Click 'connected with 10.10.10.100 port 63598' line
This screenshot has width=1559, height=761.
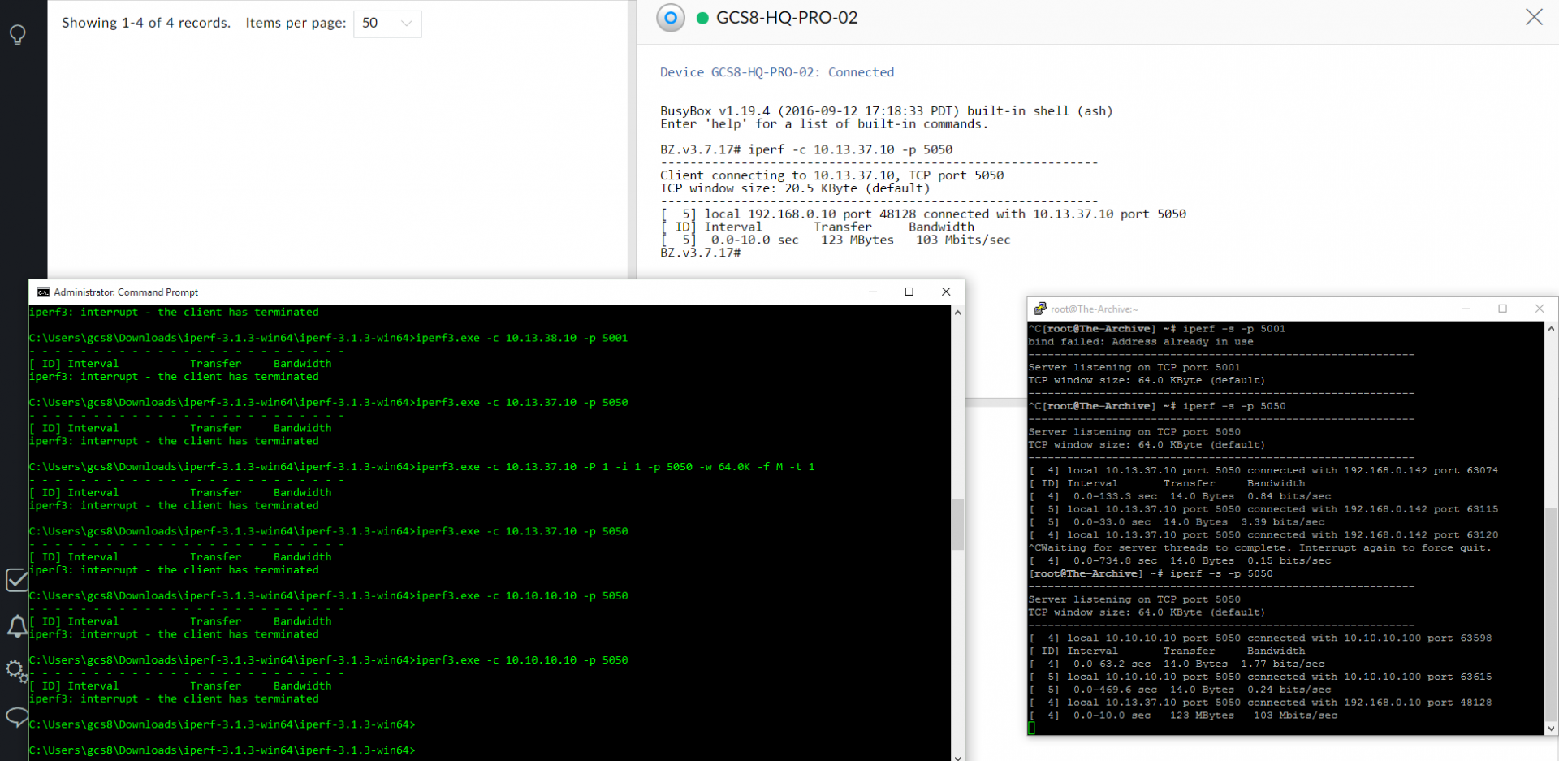[1260, 638]
